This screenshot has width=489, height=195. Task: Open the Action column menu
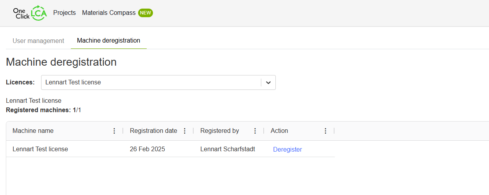(x=325, y=131)
